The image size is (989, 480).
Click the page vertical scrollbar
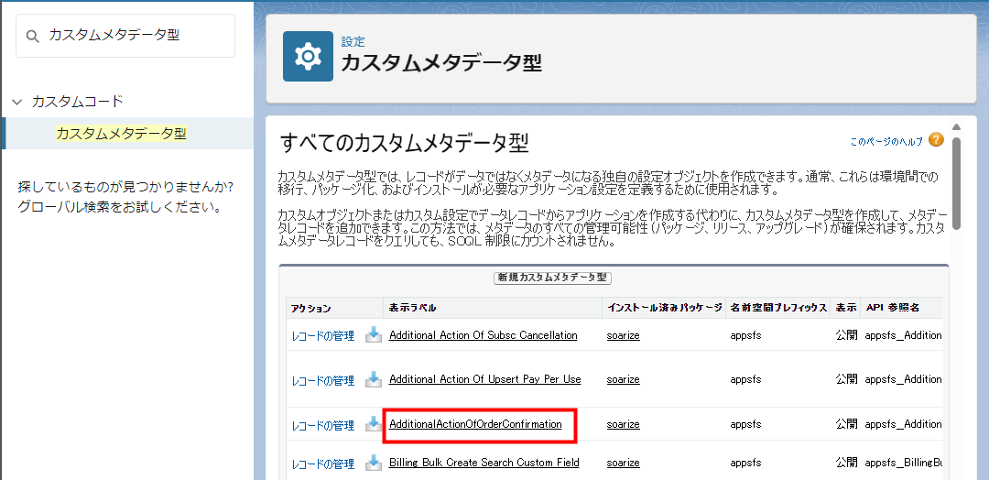pyautogui.click(x=956, y=183)
